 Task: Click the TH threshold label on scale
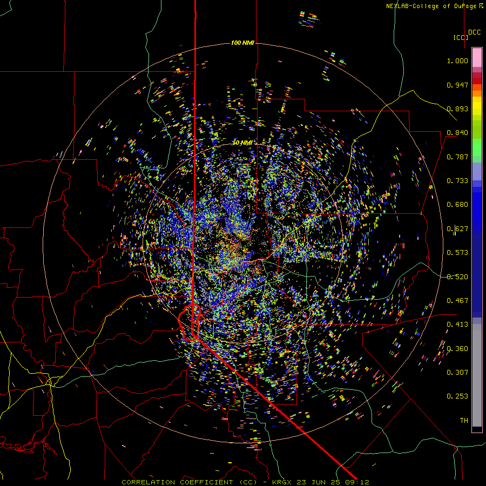[x=464, y=421]
